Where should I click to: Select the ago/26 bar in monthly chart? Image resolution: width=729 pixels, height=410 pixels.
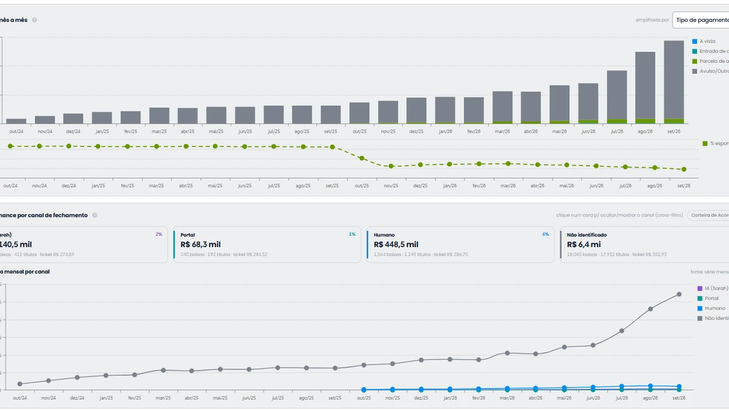(x=645, y=87)
